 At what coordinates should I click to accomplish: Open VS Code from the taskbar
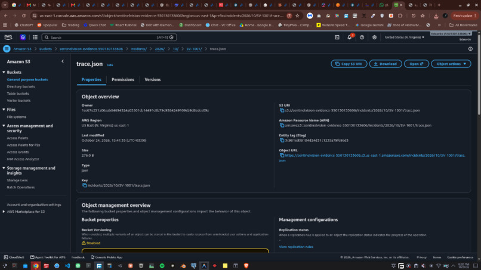coord(67,266)
